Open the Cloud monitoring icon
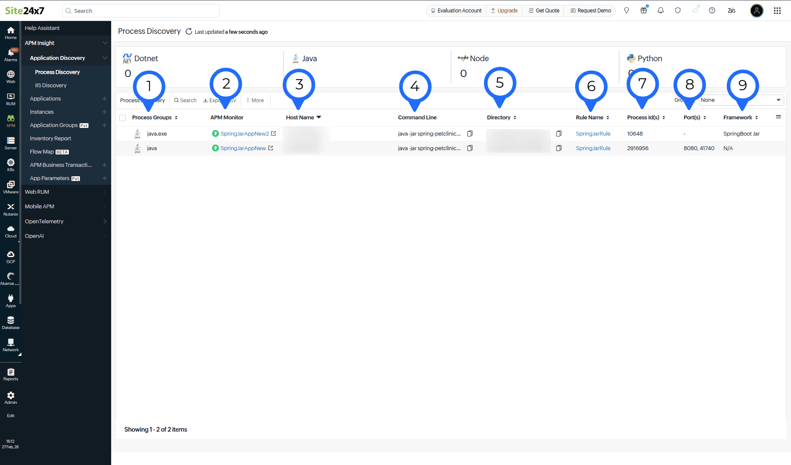Screen dimensions: 791x465 click(11, 231)
